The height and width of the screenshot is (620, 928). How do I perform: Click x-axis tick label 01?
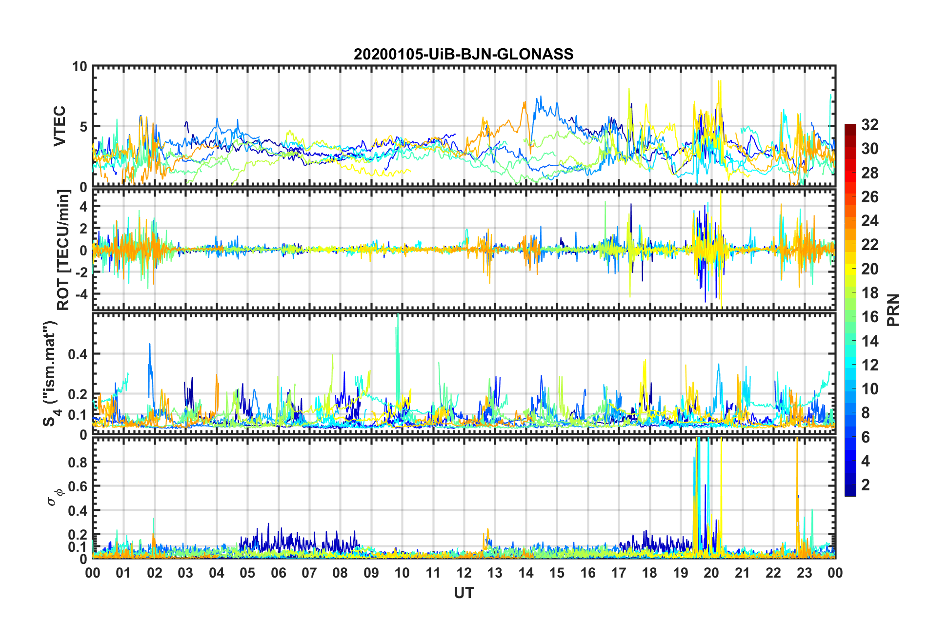tap(123, 573)
